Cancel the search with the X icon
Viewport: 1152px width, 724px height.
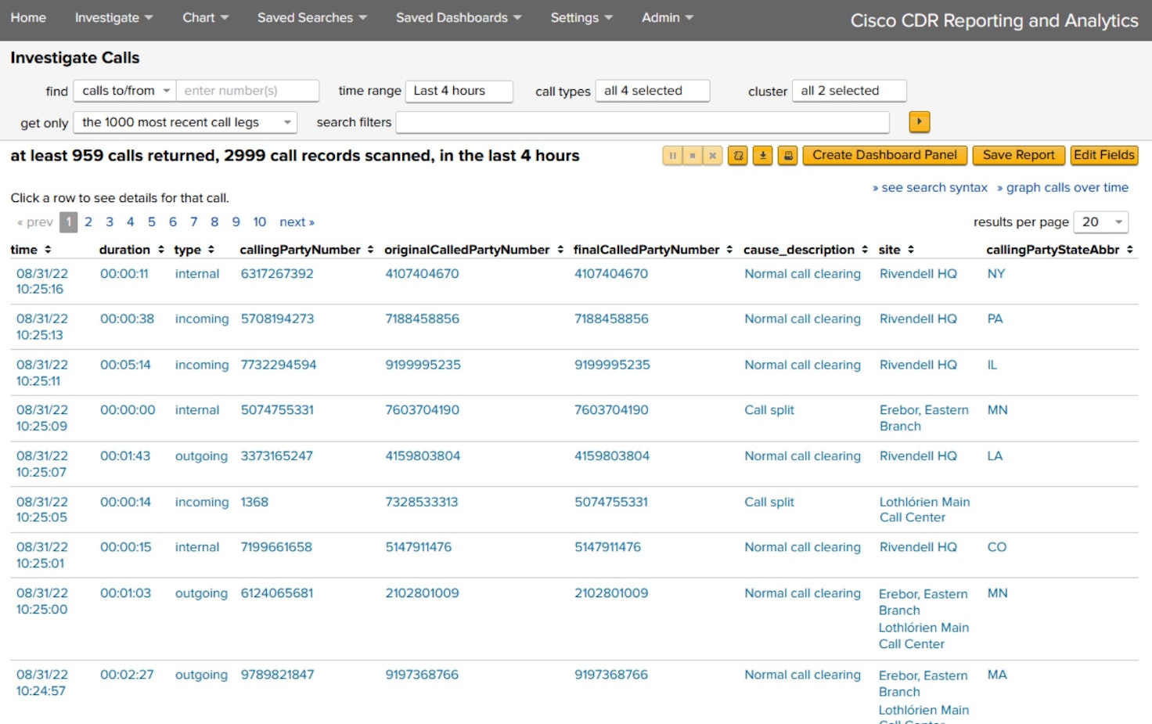pos(712,156)
